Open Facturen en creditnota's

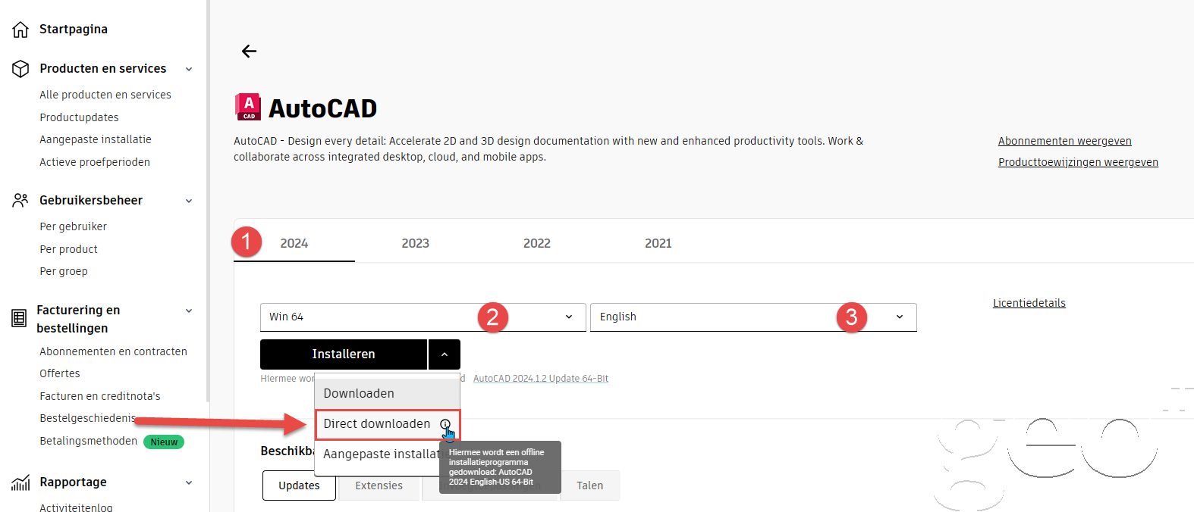100,396
